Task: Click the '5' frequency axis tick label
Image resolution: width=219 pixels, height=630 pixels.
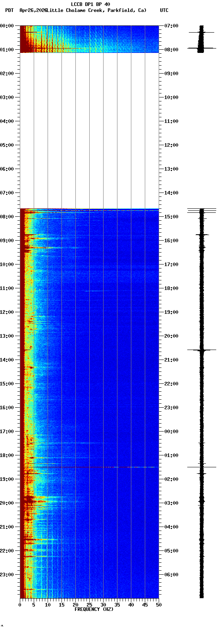Action: pos(34,605)
